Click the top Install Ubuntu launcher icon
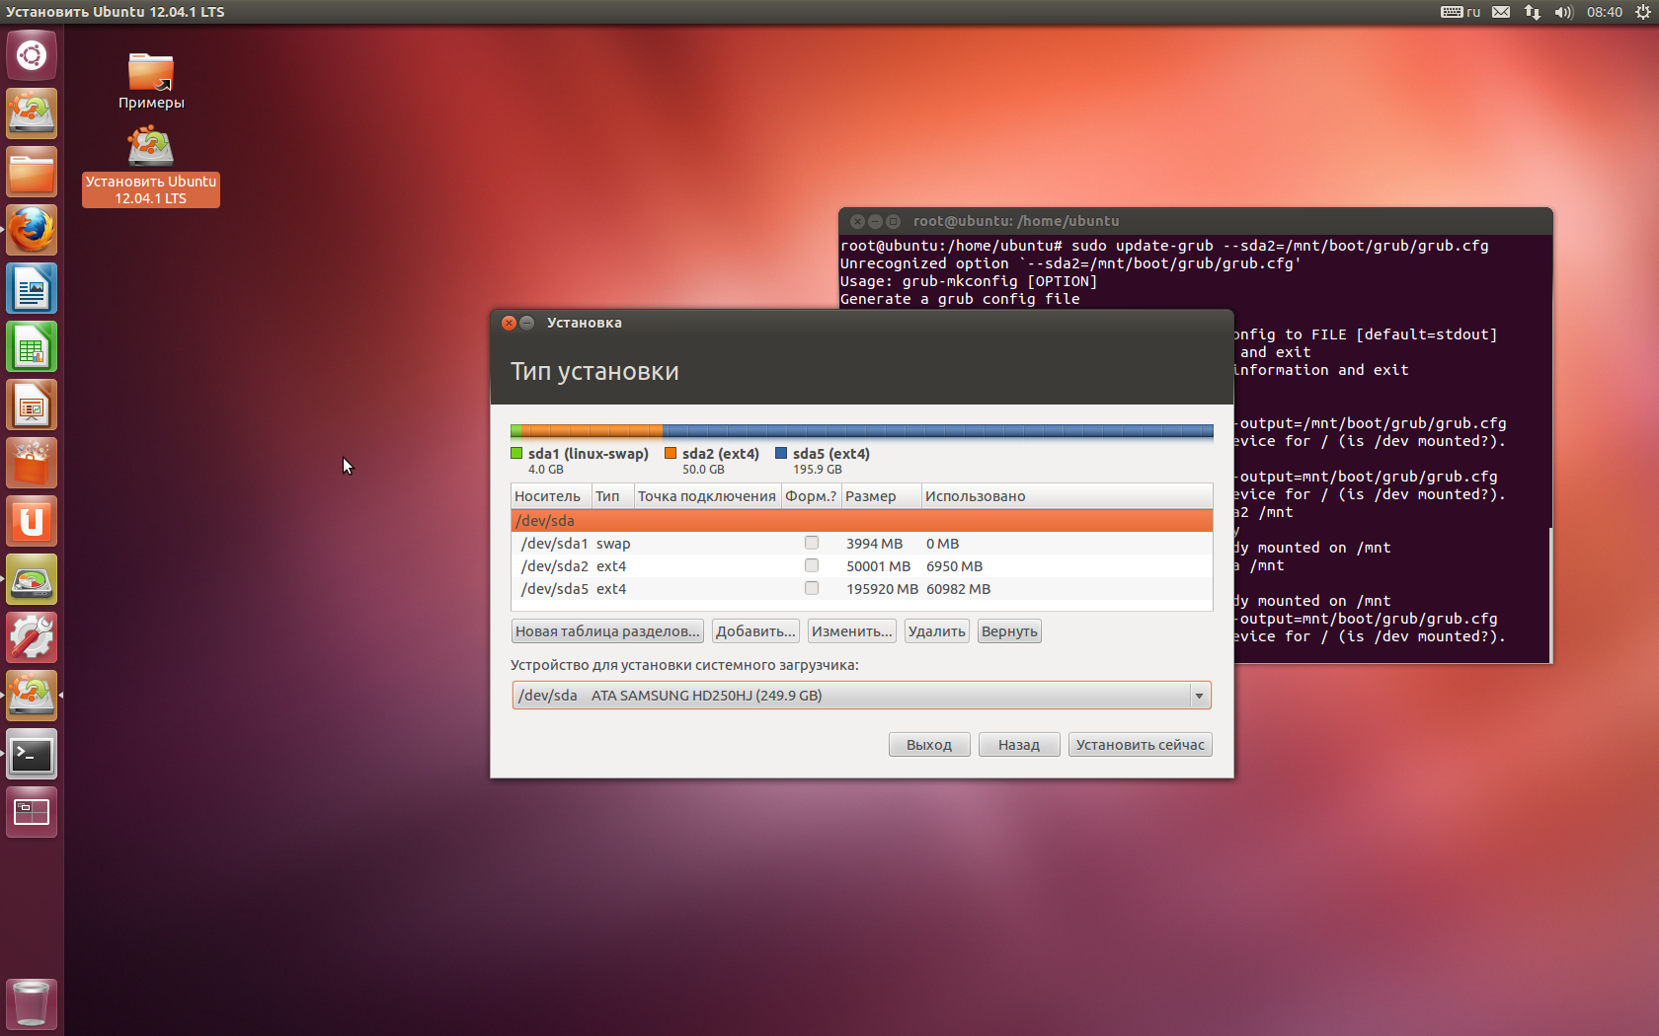1659x1036 pixels. point(32,113)
